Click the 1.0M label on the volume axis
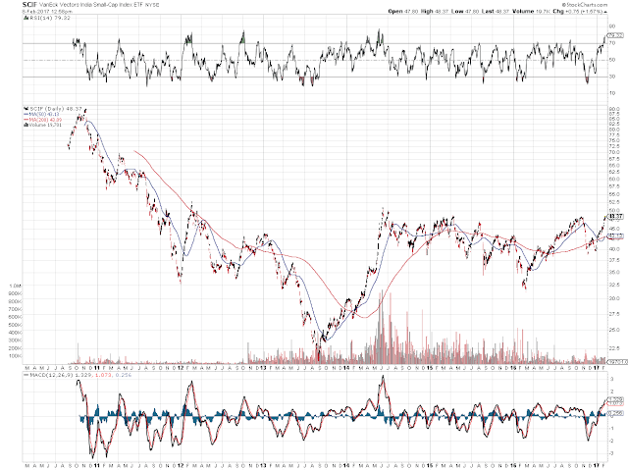 (15, 286)
